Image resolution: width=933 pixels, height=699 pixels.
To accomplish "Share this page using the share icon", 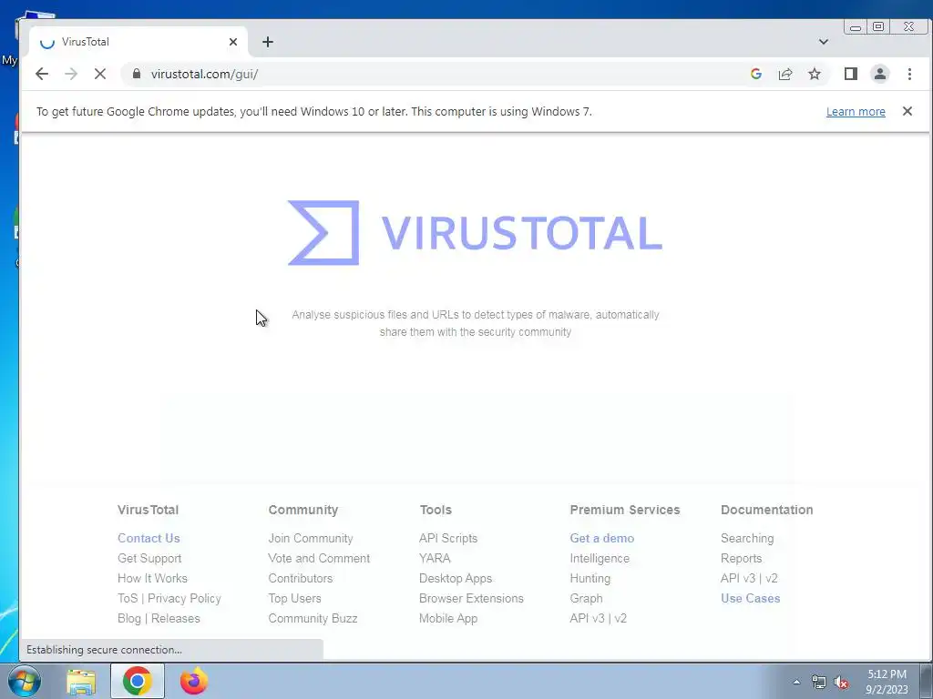I will coord(785,74).
